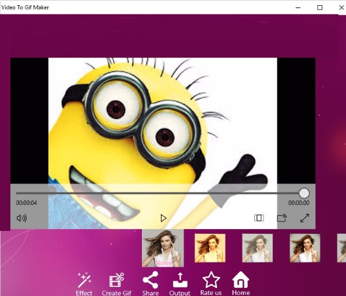This screenshot has height=296, width=346.
Task: Maximize the Video To Gif Maker window
Action: 319,7
